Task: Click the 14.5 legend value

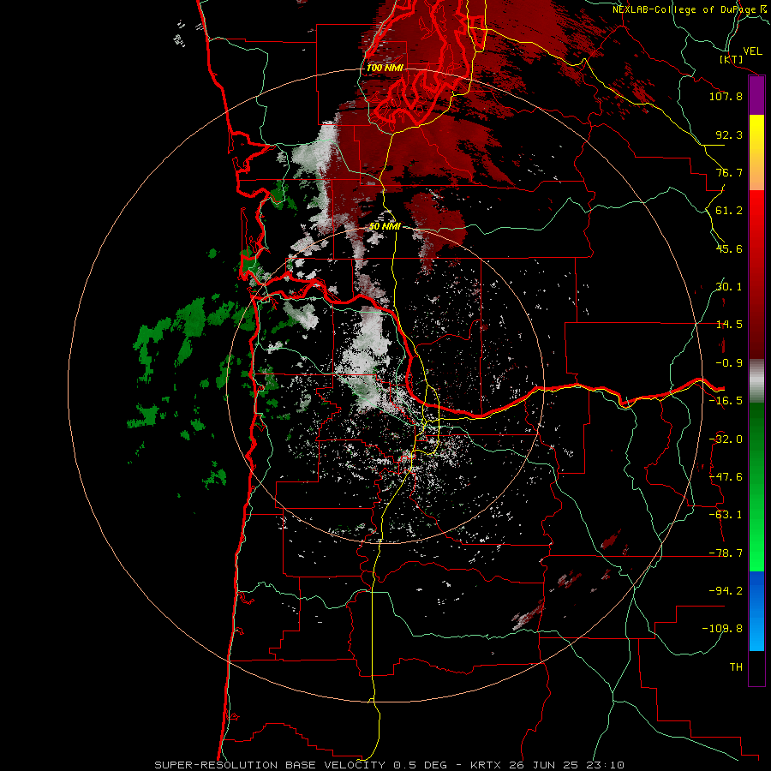Action: [x=729, y=325]
